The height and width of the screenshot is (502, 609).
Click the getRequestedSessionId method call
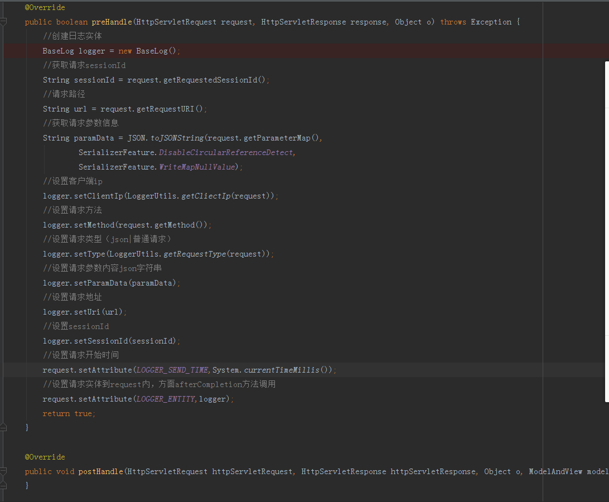point(212,80)
